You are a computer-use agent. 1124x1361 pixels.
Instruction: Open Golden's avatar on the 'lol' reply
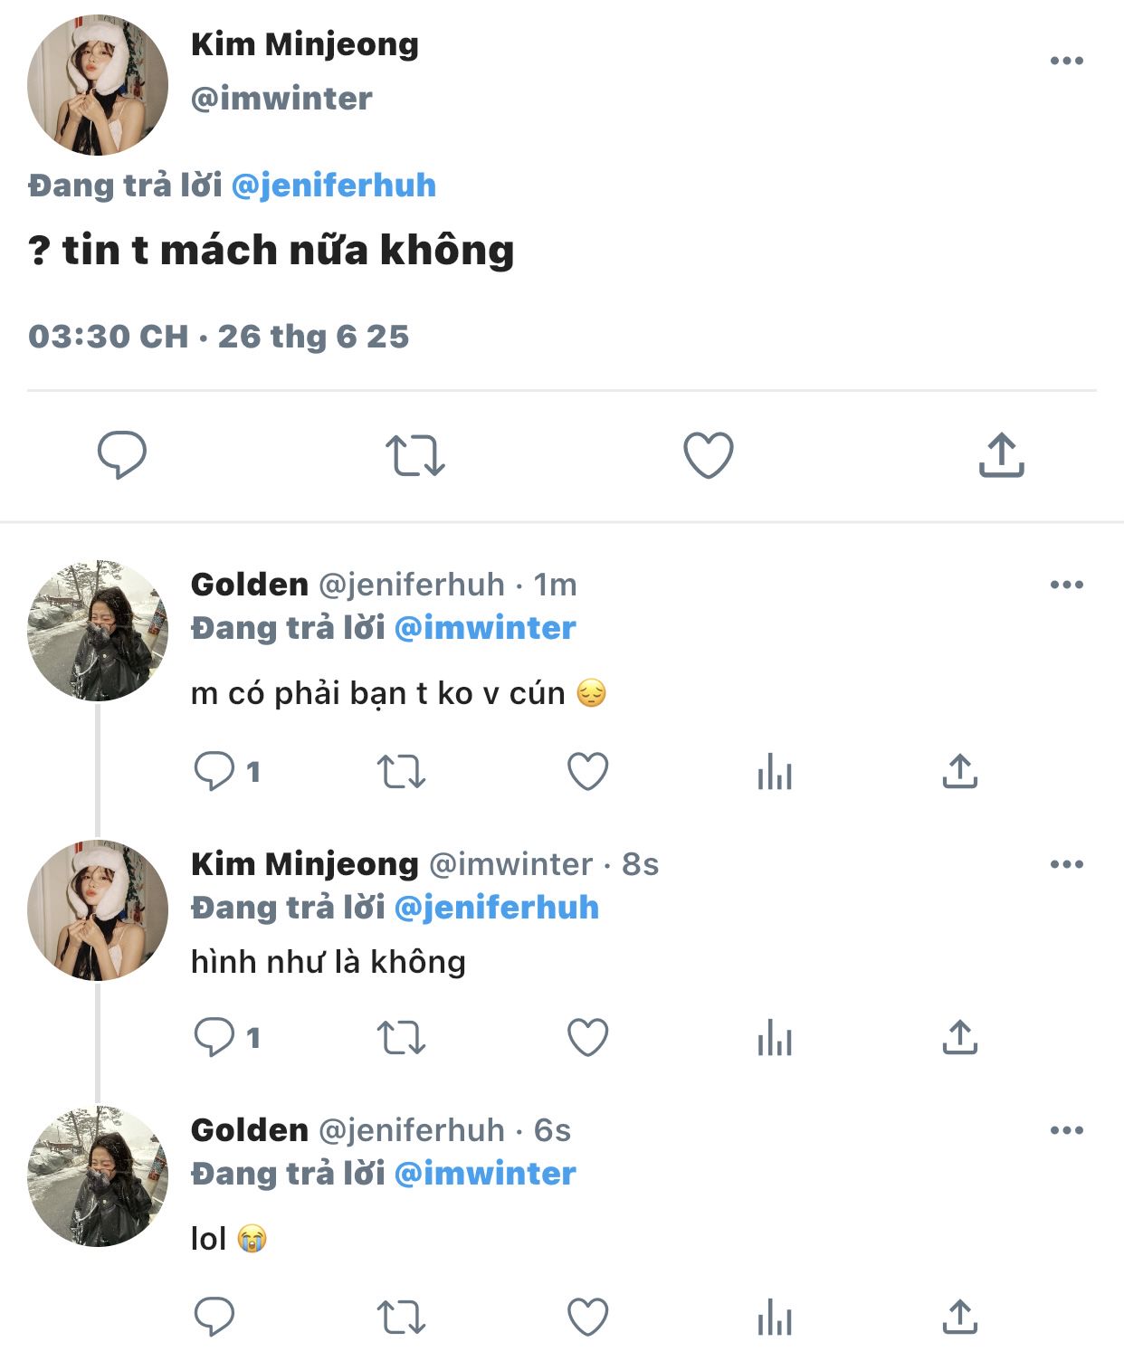coord(98,1176)
